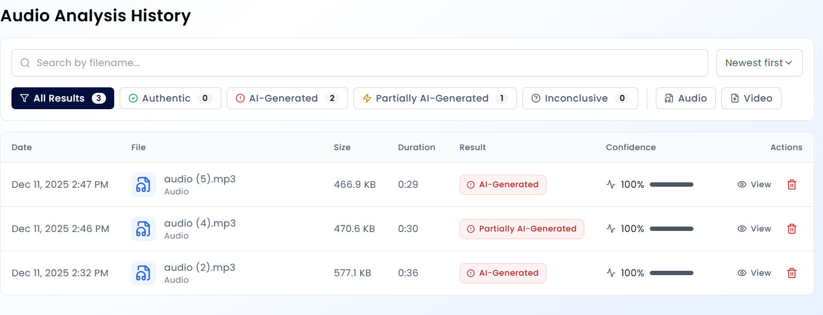This screenshot has height=315, width=823.
Task: Select the All Results filter tab
Action: click(x=62, y=98)
